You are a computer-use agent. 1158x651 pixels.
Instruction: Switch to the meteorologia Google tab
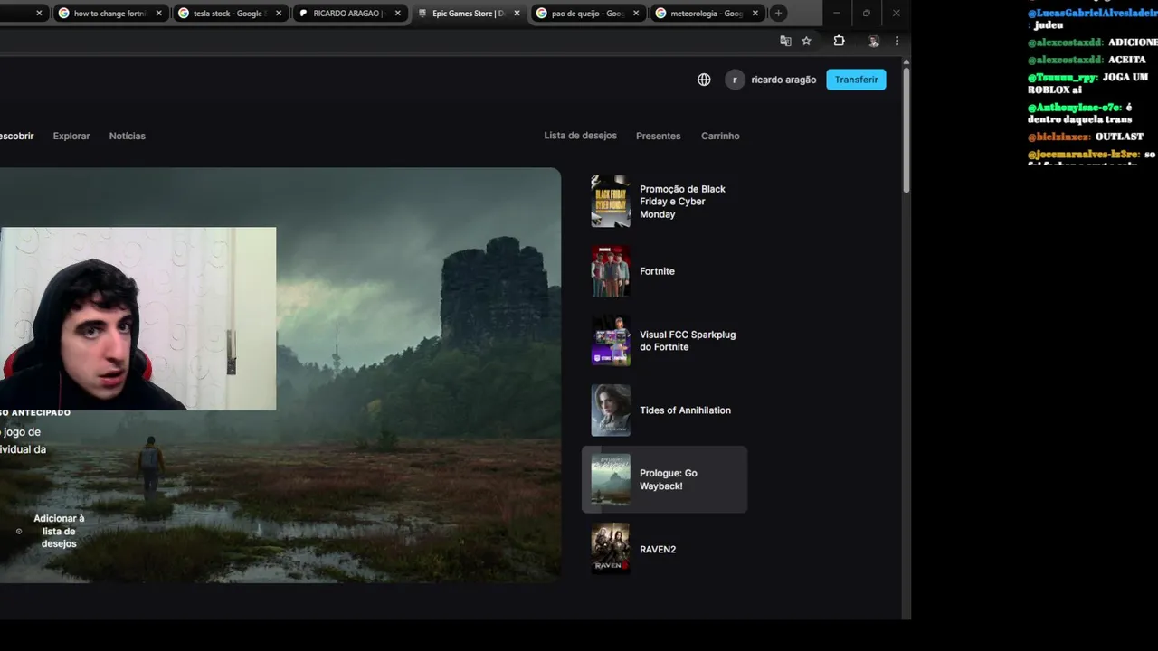[706, 14]
